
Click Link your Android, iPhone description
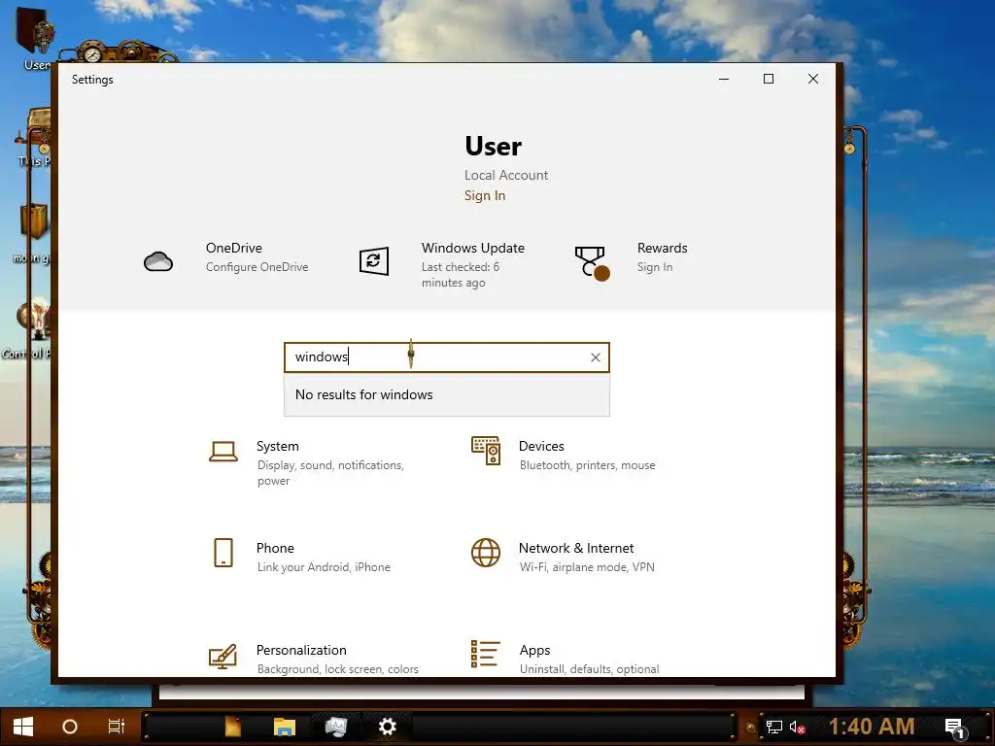pyautogui.click(x=324, y=567)
